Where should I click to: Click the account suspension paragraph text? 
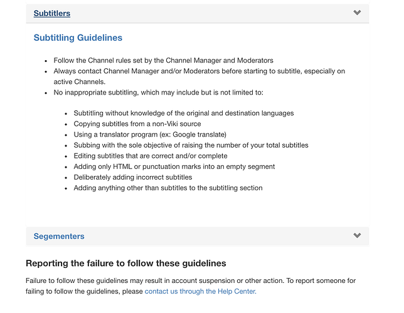191,286
